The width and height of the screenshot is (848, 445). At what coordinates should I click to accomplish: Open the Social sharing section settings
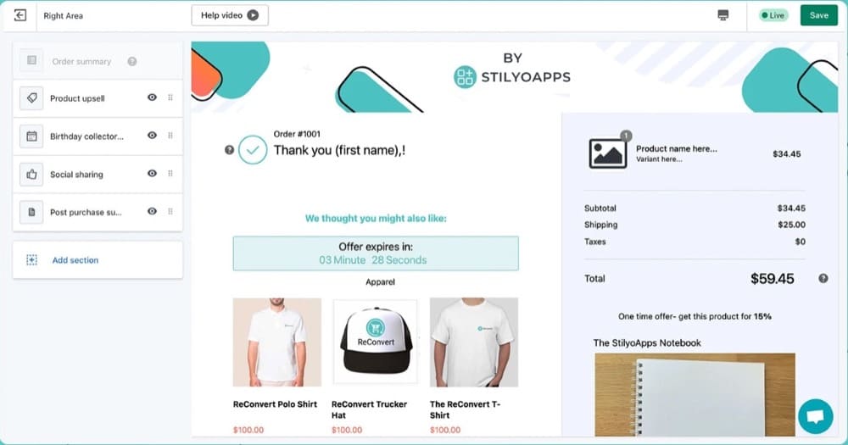click(x=98, y=174)
